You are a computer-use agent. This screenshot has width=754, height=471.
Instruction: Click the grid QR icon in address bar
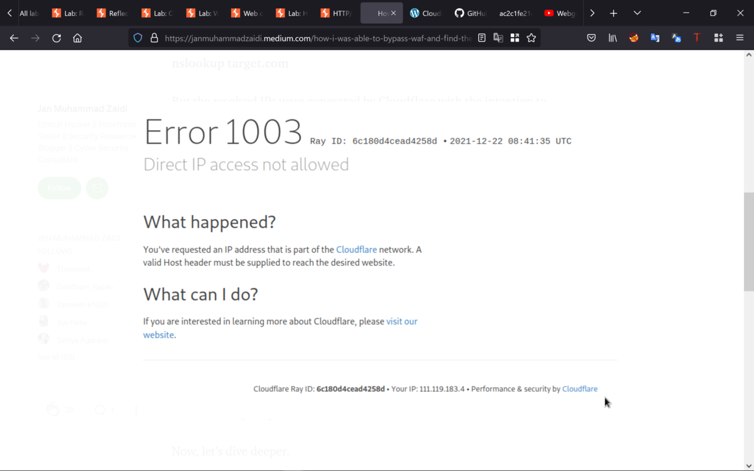[x=515, y=38]
